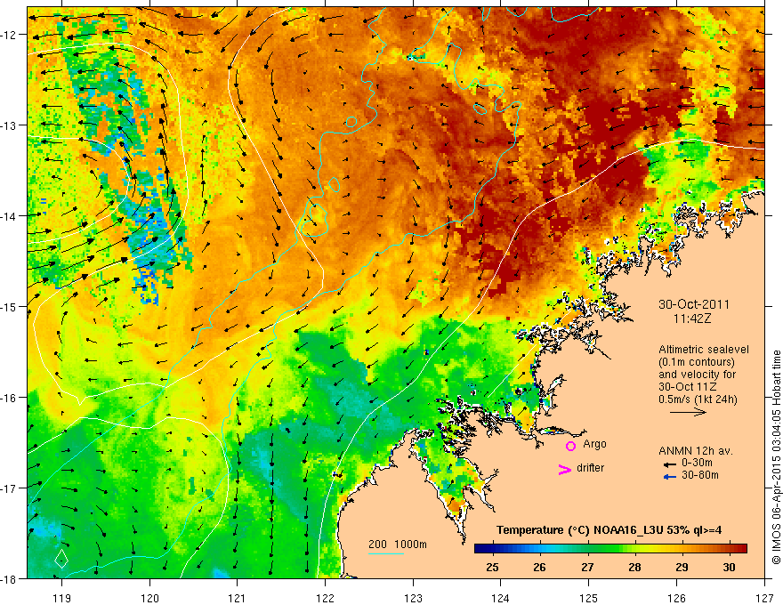Click the magenta Argo circle marker
783x605 pixels.
(570, 446)
